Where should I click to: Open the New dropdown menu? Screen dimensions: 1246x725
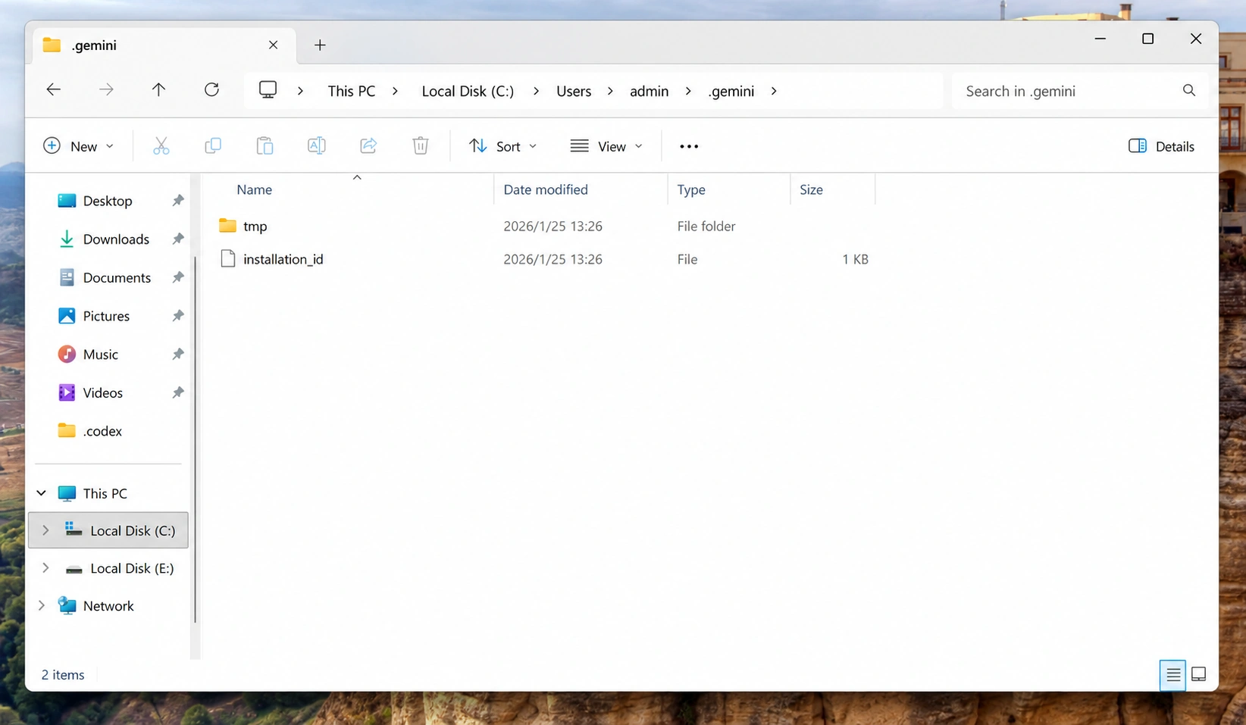coord(79,146)
